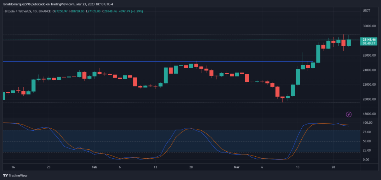Click the USDT currency label on price axis
Viewport: 381px width, 180px height.
click(366, 11)
